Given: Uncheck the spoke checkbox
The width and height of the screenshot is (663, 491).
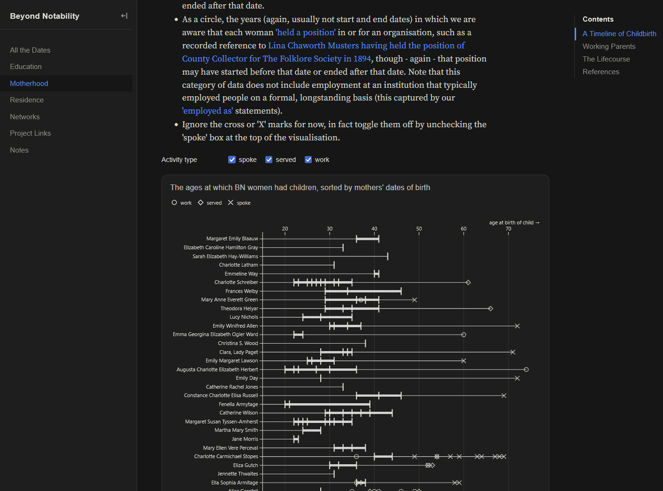Looking at the screenshot, I should 232,160.
